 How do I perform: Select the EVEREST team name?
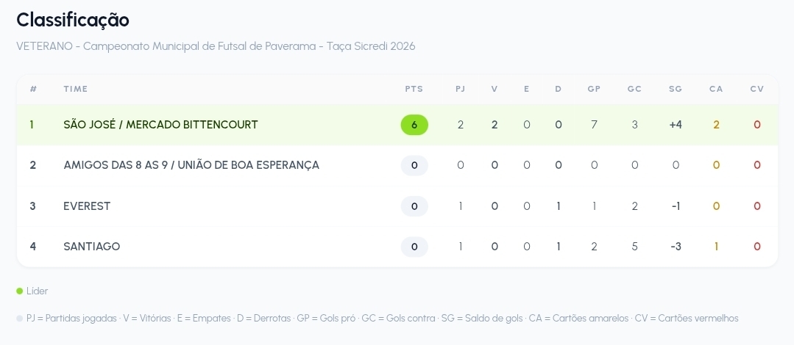click(x=87, y=206)
